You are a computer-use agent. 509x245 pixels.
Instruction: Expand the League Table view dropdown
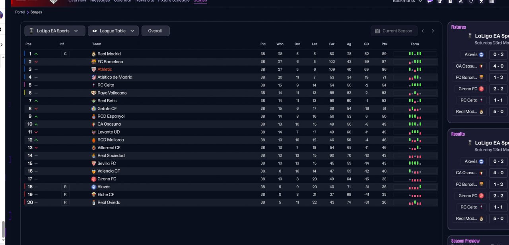pos(113,31)
